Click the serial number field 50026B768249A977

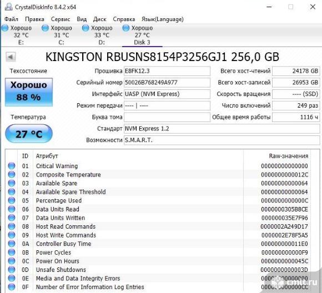[x=167, y=83]
